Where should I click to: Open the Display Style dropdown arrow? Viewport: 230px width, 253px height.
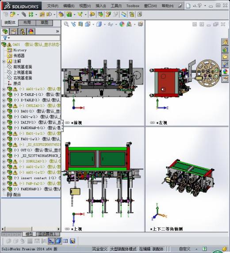click(104, 24)
